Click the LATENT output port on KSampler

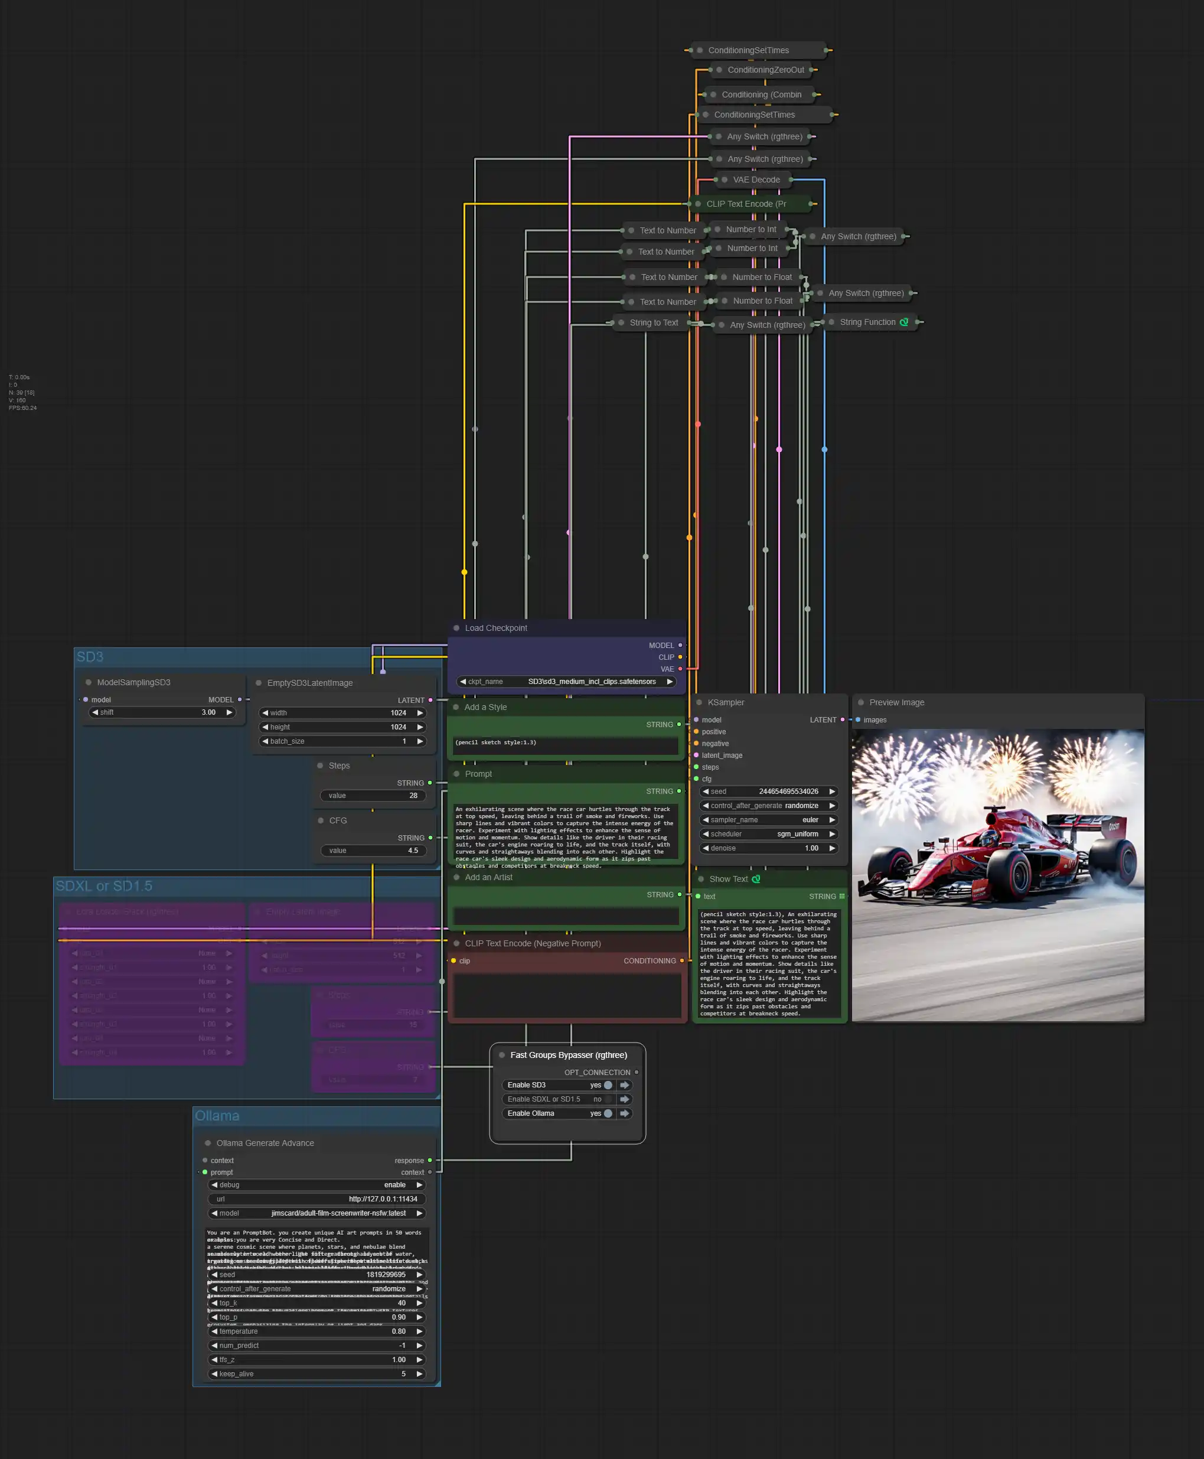pos(843,719)
